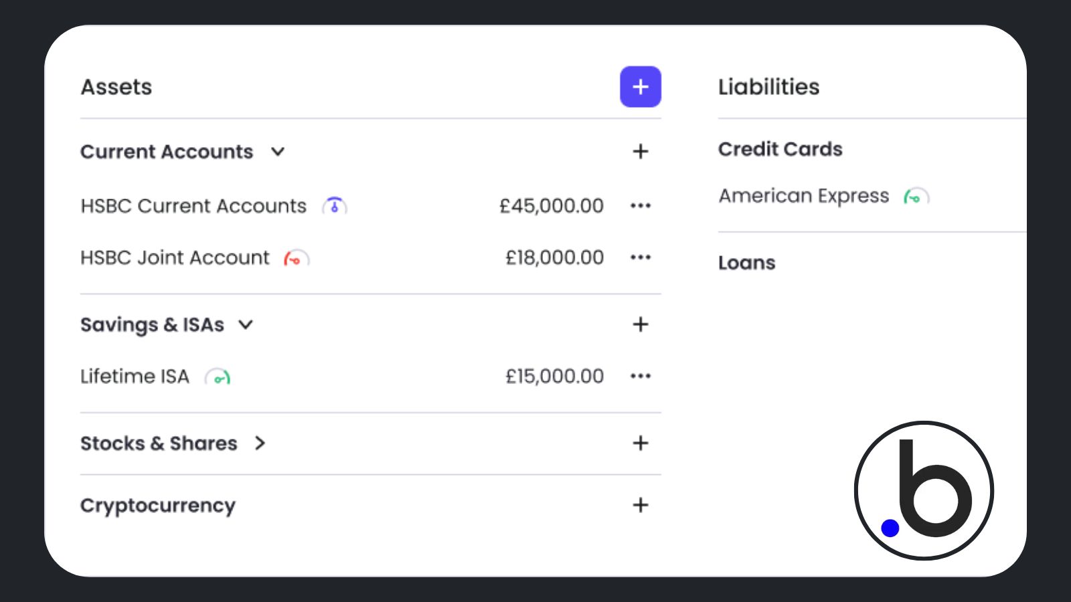This screenshot has height=602, width=1071.
Task: Select the Loans category heading
Action: click(x=746, y=263)
